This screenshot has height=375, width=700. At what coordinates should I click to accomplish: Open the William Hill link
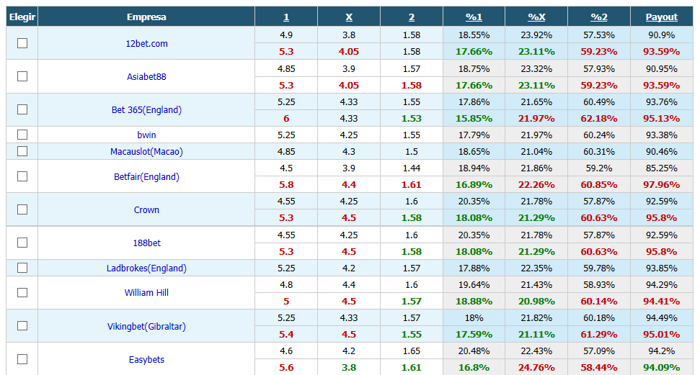(x=146, y=292)
